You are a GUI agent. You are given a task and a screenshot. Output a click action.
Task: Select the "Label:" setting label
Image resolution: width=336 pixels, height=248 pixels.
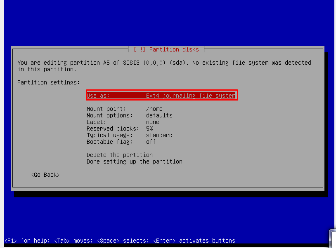[96, 122]
